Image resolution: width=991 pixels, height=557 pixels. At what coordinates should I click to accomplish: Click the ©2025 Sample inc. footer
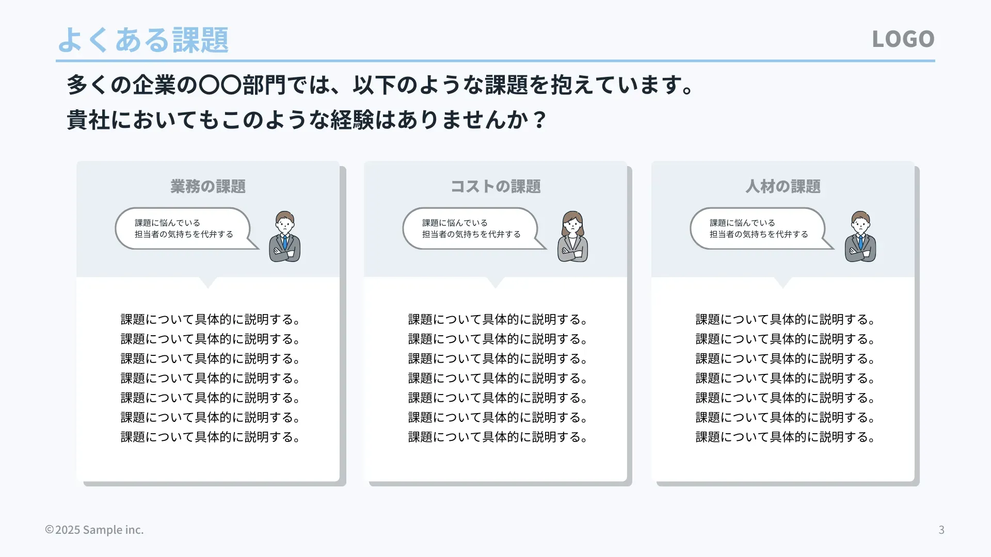click(x=94, y=530)
